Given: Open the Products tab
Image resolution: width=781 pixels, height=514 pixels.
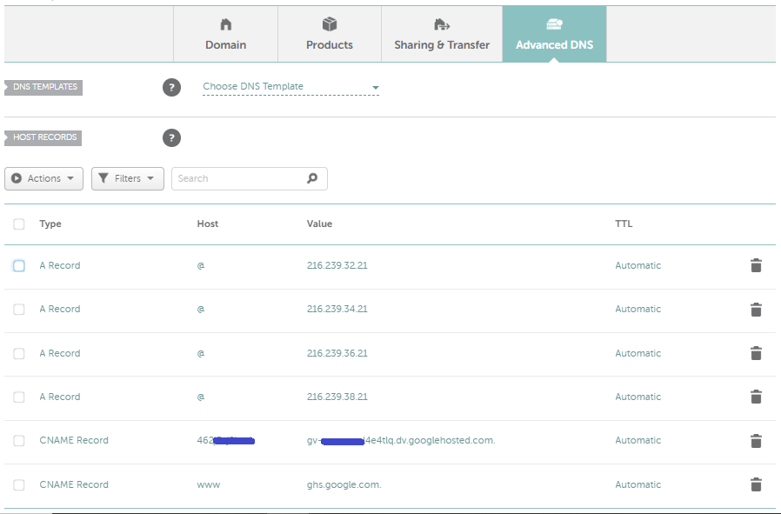Looking at the screenshot, I should [330, 35].
